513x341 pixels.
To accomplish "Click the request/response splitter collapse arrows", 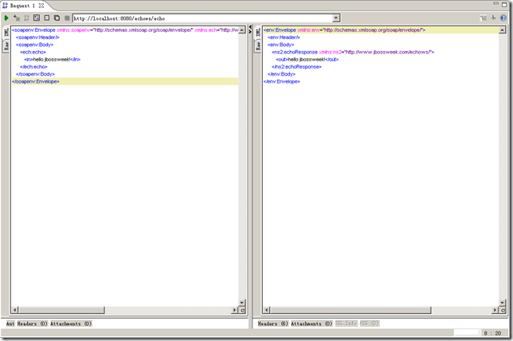I will (x=250, y=29).
